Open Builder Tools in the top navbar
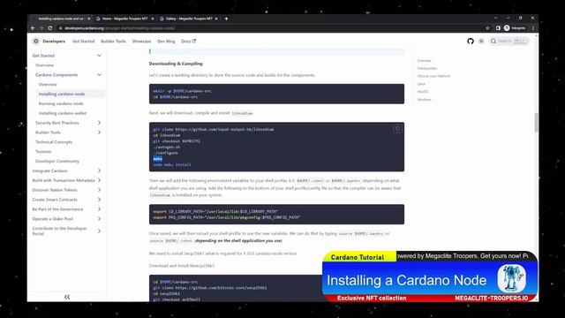Screen dimensions: 565x318 click(113, 42)
